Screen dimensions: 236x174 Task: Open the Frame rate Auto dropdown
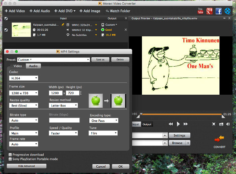[x=24, y=144]
